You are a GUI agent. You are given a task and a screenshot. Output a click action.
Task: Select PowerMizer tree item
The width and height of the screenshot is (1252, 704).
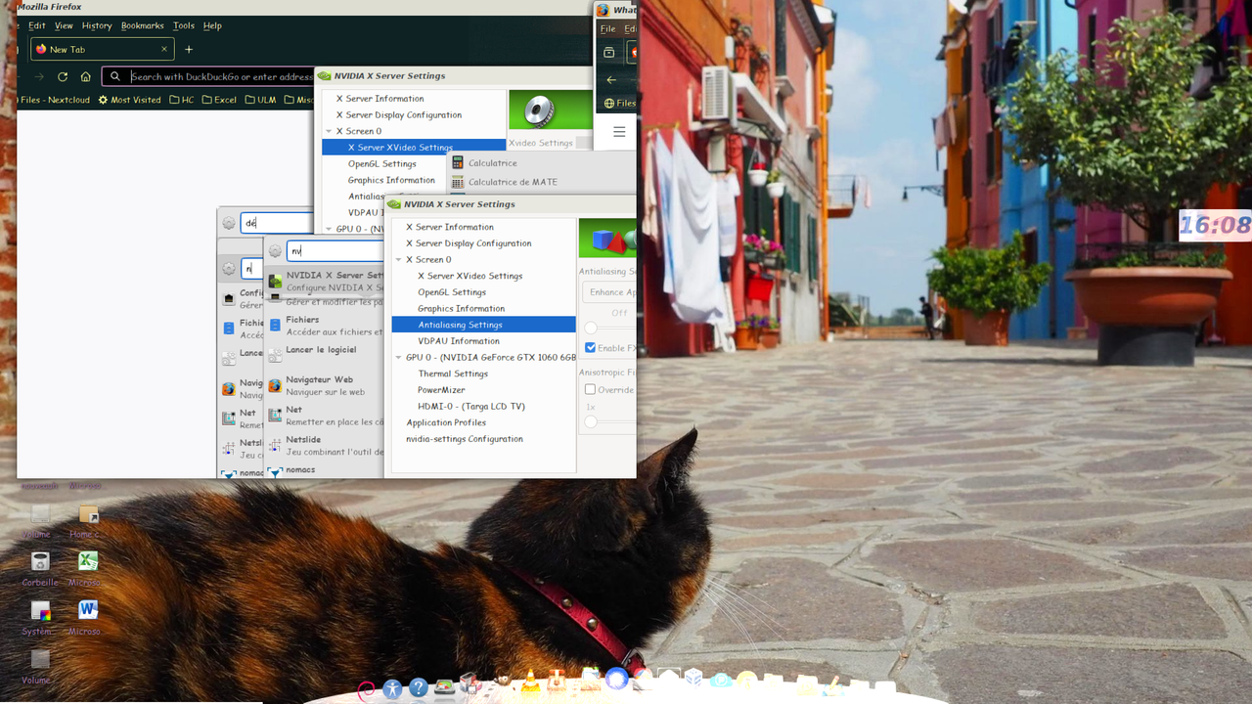coord(441,390)
